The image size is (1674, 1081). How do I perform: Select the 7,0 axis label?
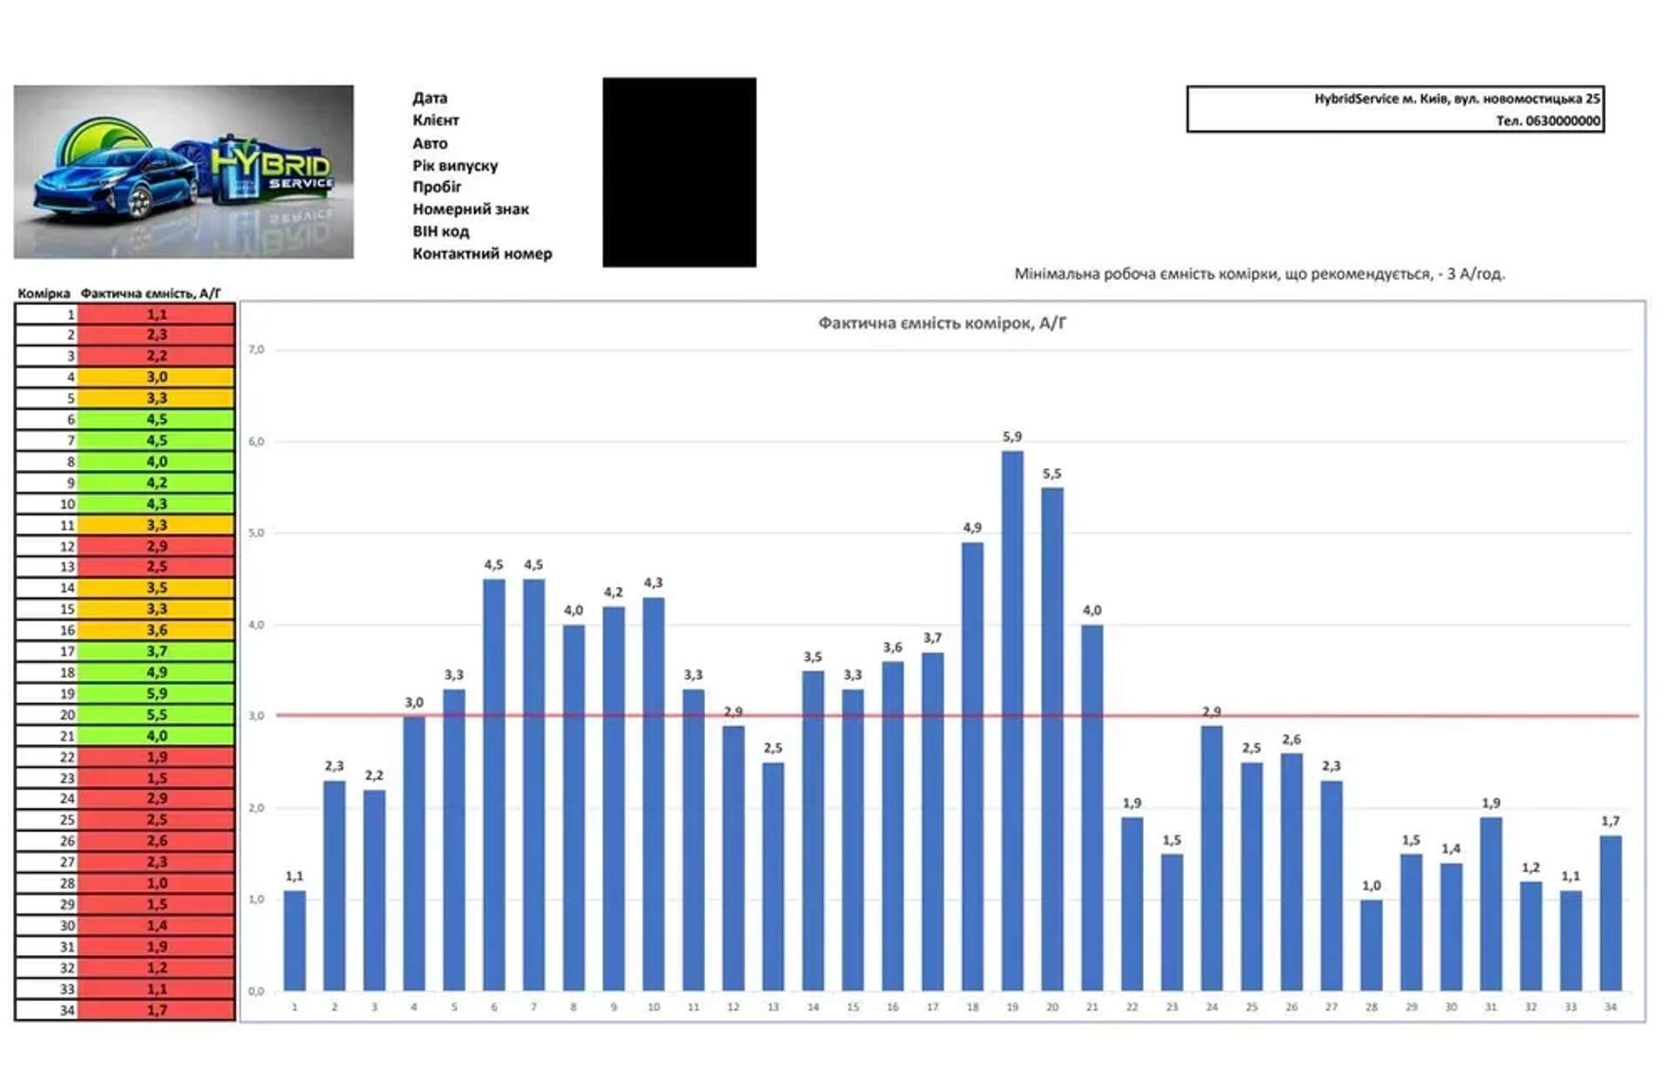point(256,350)
